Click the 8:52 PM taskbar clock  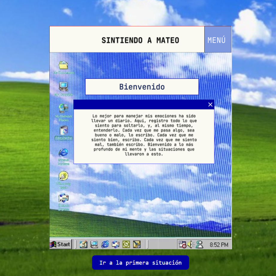coord(219,245)
